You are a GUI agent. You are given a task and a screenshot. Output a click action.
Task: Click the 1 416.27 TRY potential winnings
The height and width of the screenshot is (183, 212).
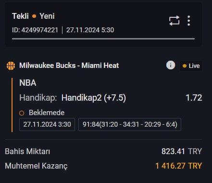pyautogui.click(x=179, y=166)
